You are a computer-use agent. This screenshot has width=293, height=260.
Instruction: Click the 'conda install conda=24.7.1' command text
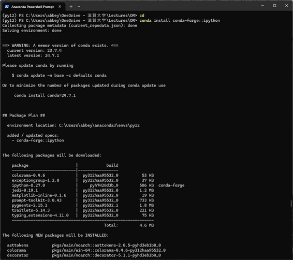tap(45, 95)
